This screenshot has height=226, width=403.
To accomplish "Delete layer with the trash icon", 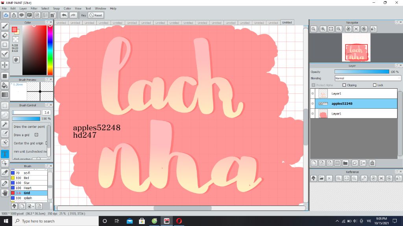I will [x=372, y=163].
